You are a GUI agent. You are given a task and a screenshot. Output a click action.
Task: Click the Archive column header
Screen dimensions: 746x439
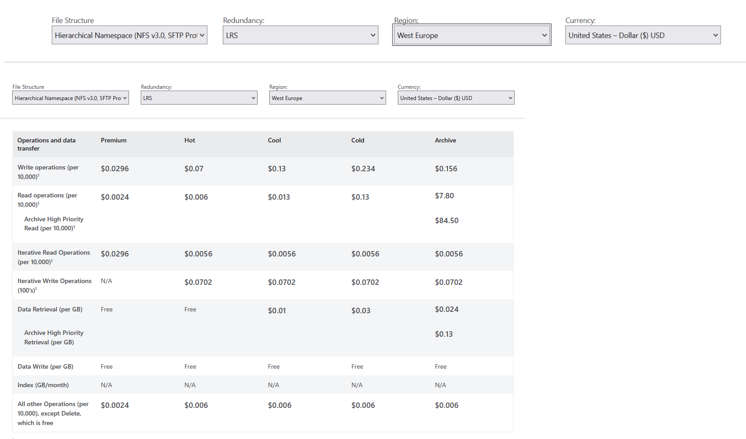pyautogui.click(x=445, y=140)
